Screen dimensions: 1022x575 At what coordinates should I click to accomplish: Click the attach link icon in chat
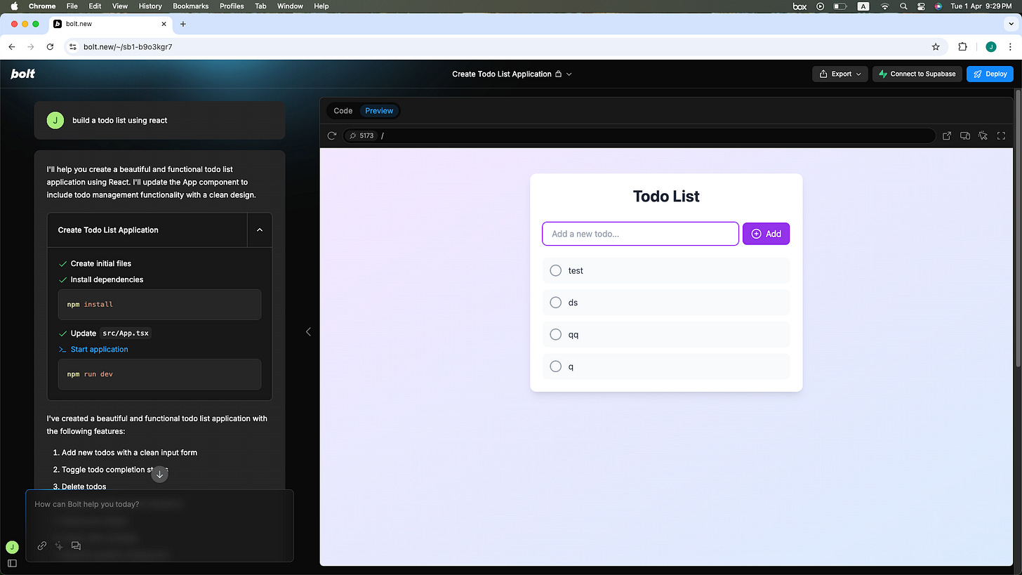click(x=42, y=546)
